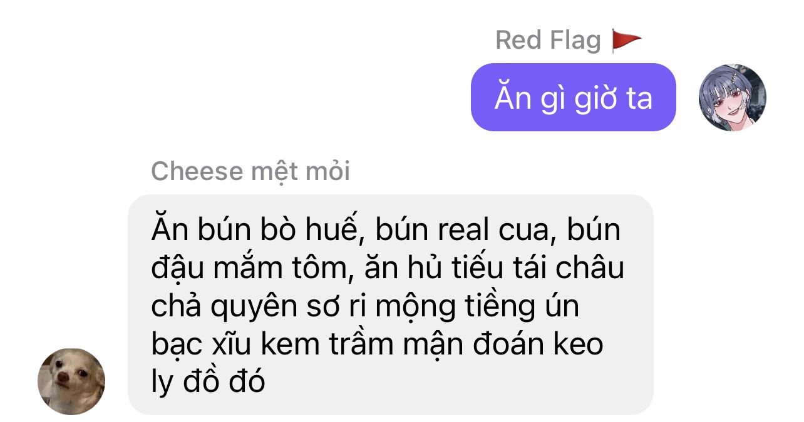Select the purple bubble 'Ăn gì giờ ta'
Viewport: 804px width, 422px height.
(573, 97)
